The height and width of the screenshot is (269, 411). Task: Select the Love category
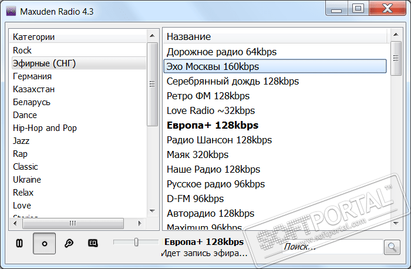click(x=79, y=206)
